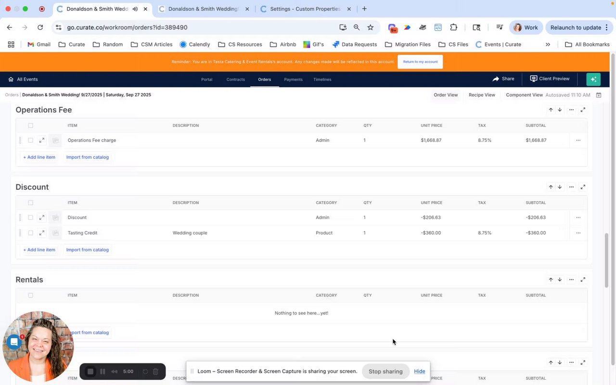Expand Operations Fee section fullscreen
This screenshot has height=385, width=616.
[x=583, y=110]
